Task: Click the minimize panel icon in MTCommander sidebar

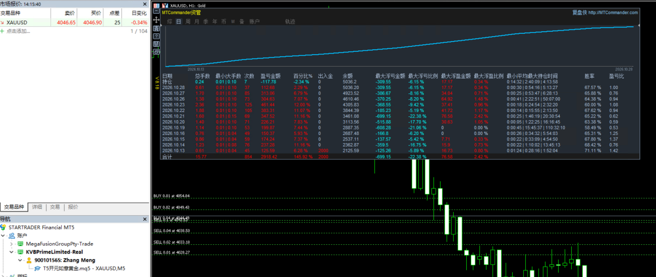Action: [156, 11]
